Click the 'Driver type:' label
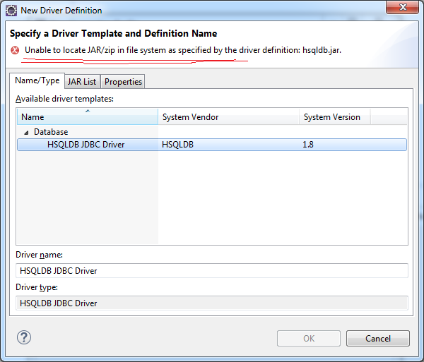Image resolution: width=424 pixels, height=362 pixels. [x=37, y=287]
